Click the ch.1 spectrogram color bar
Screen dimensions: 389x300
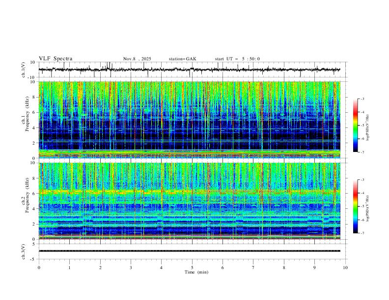point(356,125)
